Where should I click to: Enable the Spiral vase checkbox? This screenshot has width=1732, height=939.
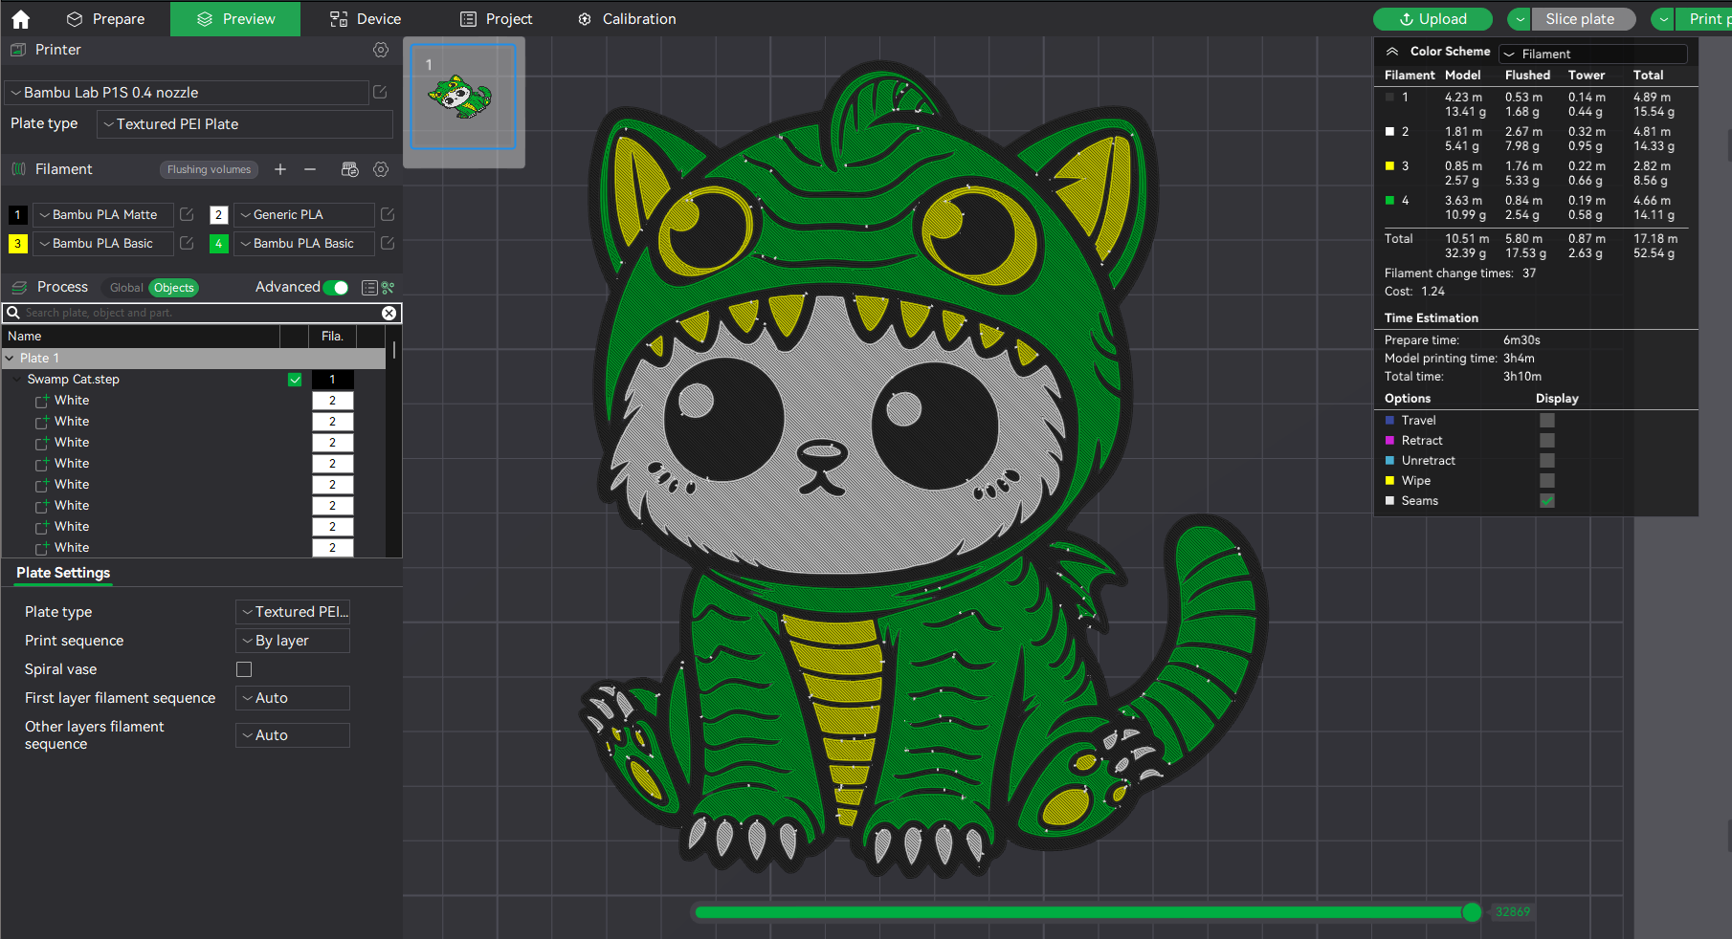click(244, 669)
